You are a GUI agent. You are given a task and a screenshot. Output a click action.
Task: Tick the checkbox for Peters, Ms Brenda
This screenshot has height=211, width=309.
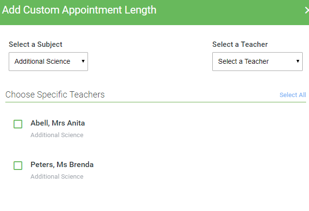coord(18,166)
